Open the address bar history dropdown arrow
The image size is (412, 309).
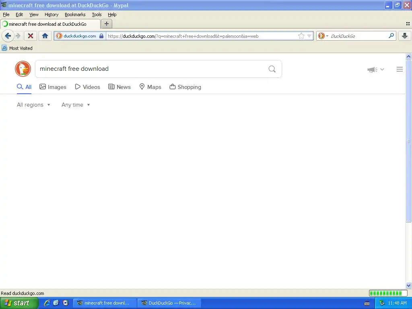point(309,36)
